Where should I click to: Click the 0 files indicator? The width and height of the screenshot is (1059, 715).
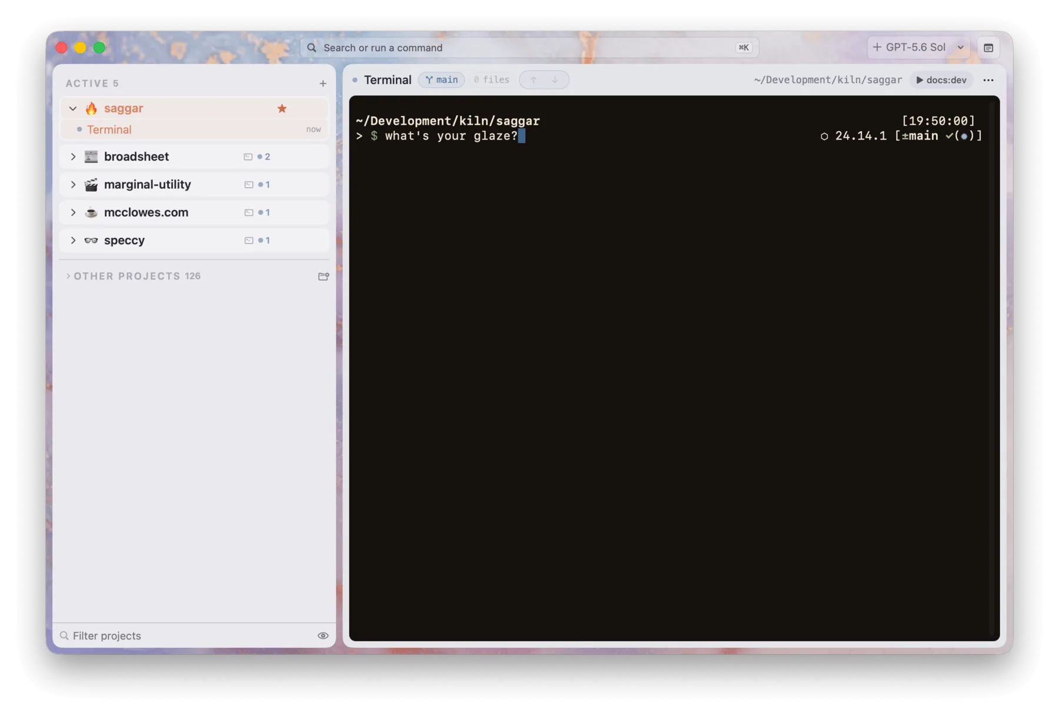tap(491, 79)
